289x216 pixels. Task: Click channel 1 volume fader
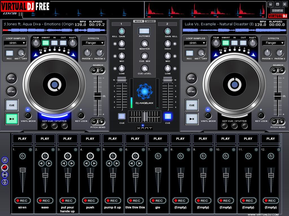pyautogui.click(x=122, y=80)
